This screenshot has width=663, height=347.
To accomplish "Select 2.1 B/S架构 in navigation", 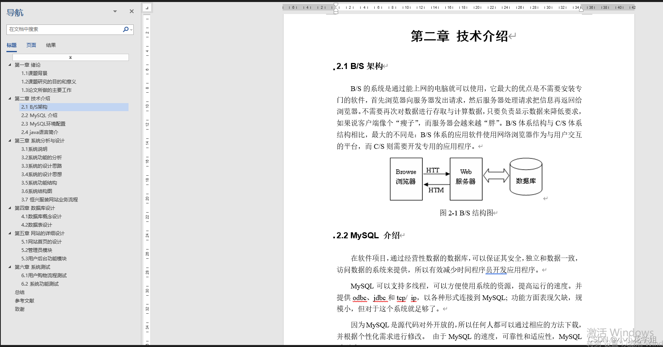I will tap(74, 107).
